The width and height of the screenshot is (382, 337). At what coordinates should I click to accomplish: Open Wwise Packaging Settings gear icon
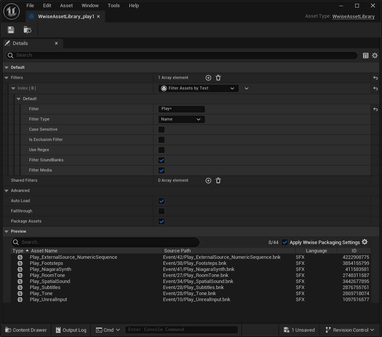(365, 242)
